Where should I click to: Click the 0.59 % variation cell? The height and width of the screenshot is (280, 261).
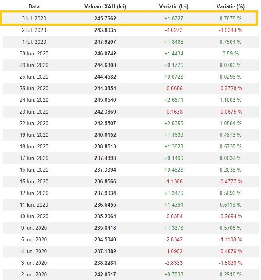click(x=230, y=54)
